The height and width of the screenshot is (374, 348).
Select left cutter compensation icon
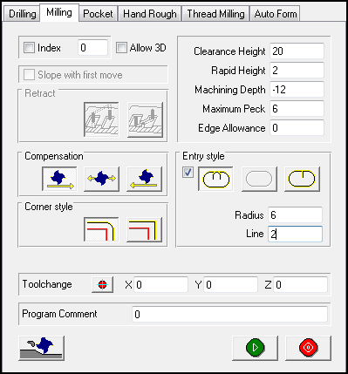[59, 179]
